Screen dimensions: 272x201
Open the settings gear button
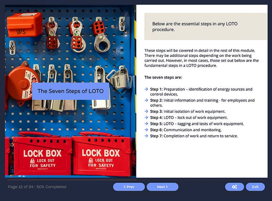pyautogui.click(x=234, y=187)
